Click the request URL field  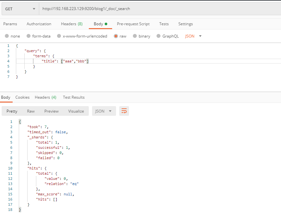pyautogui.click(x=160, y=9)
